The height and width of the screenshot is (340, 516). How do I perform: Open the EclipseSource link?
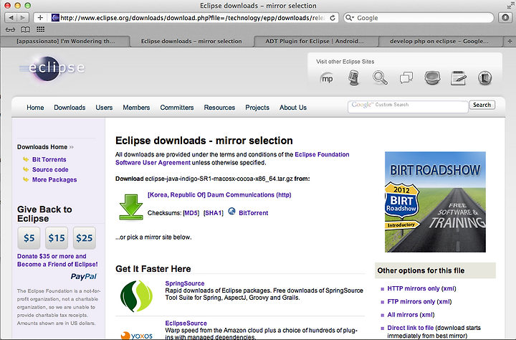pos(186,324)
